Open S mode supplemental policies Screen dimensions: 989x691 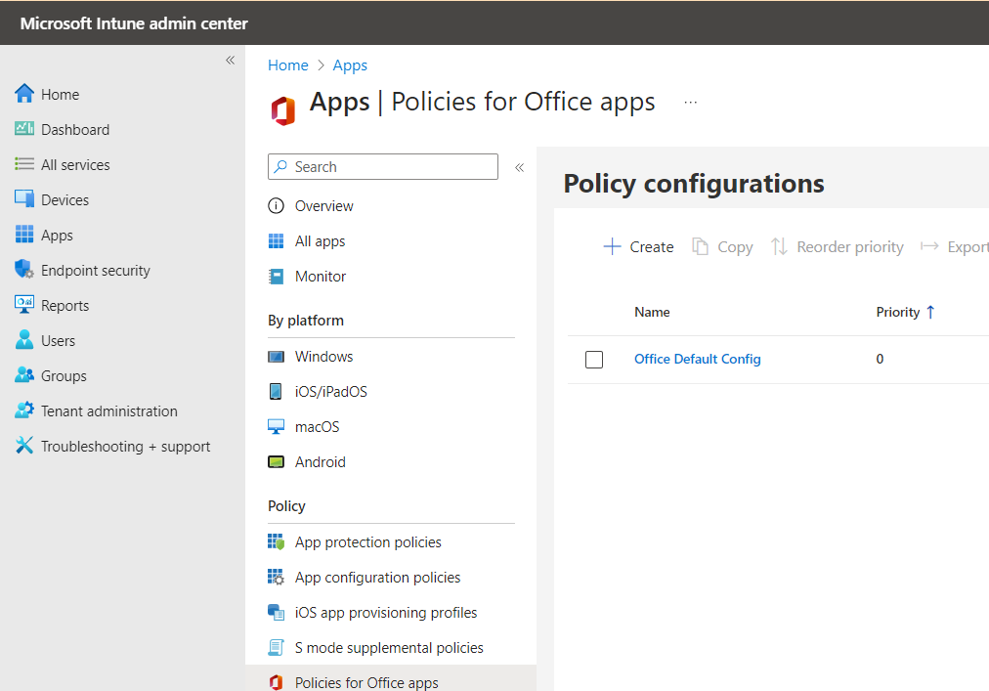pyautogui.click(x=389, y=647)
